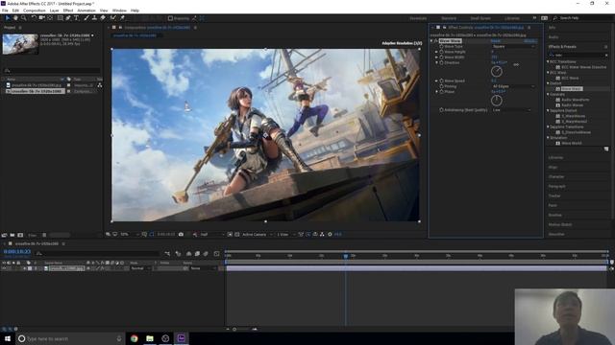Toggle video visibility eye for the layer
Screen dimensions: 615x345
pyautogui.click(x=4, y=268)
